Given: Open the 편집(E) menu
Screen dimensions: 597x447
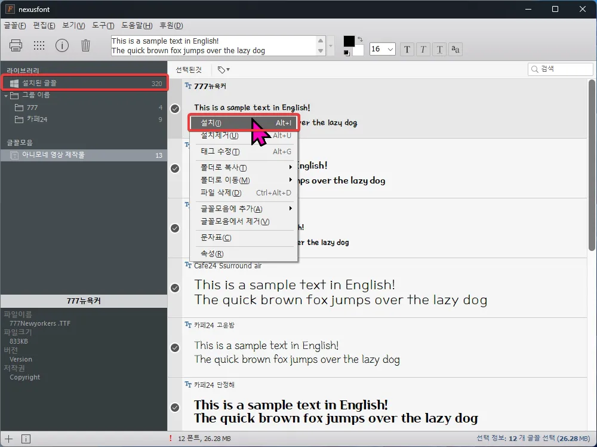Looking at the screenshot, I should pyautogui.click(x=44, y=26).
